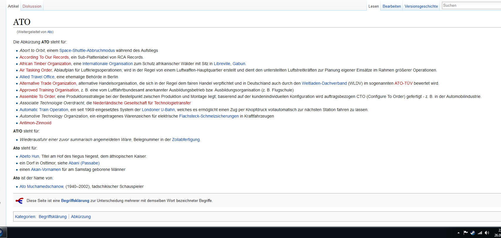
Task: Open the network signal tray icon
Action: click(x=480, y=233)
